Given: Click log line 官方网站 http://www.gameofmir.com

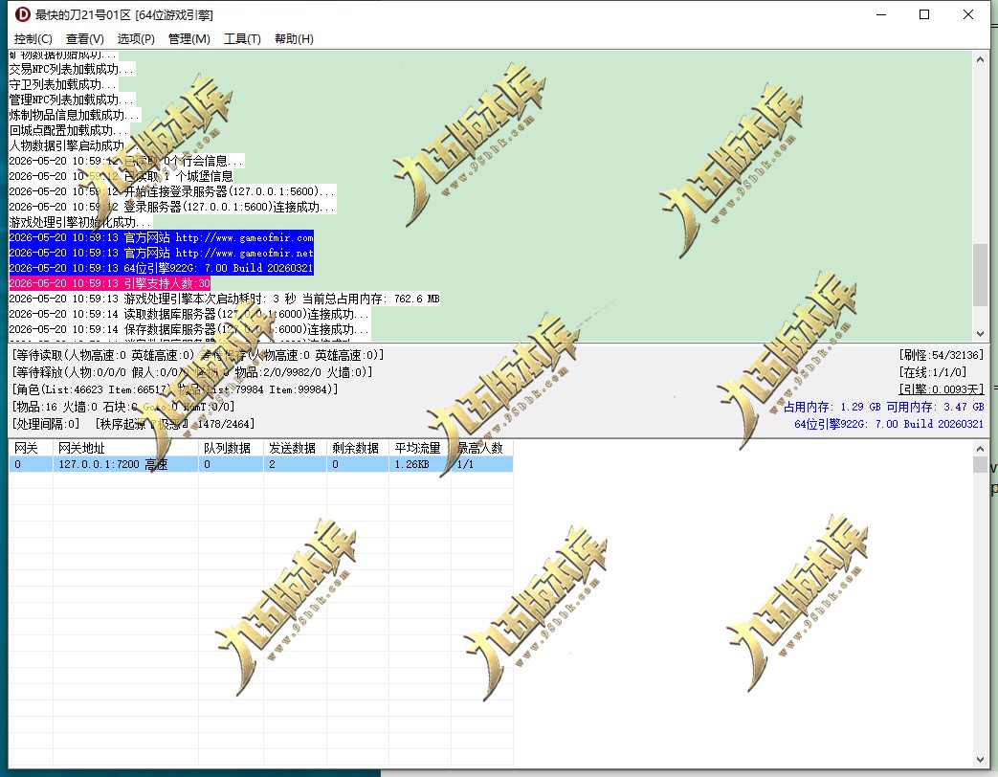Looking at the screenshot, I should (x=161, y=237).
